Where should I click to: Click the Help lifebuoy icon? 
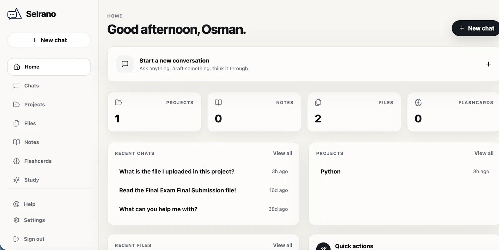coord(16,204)
